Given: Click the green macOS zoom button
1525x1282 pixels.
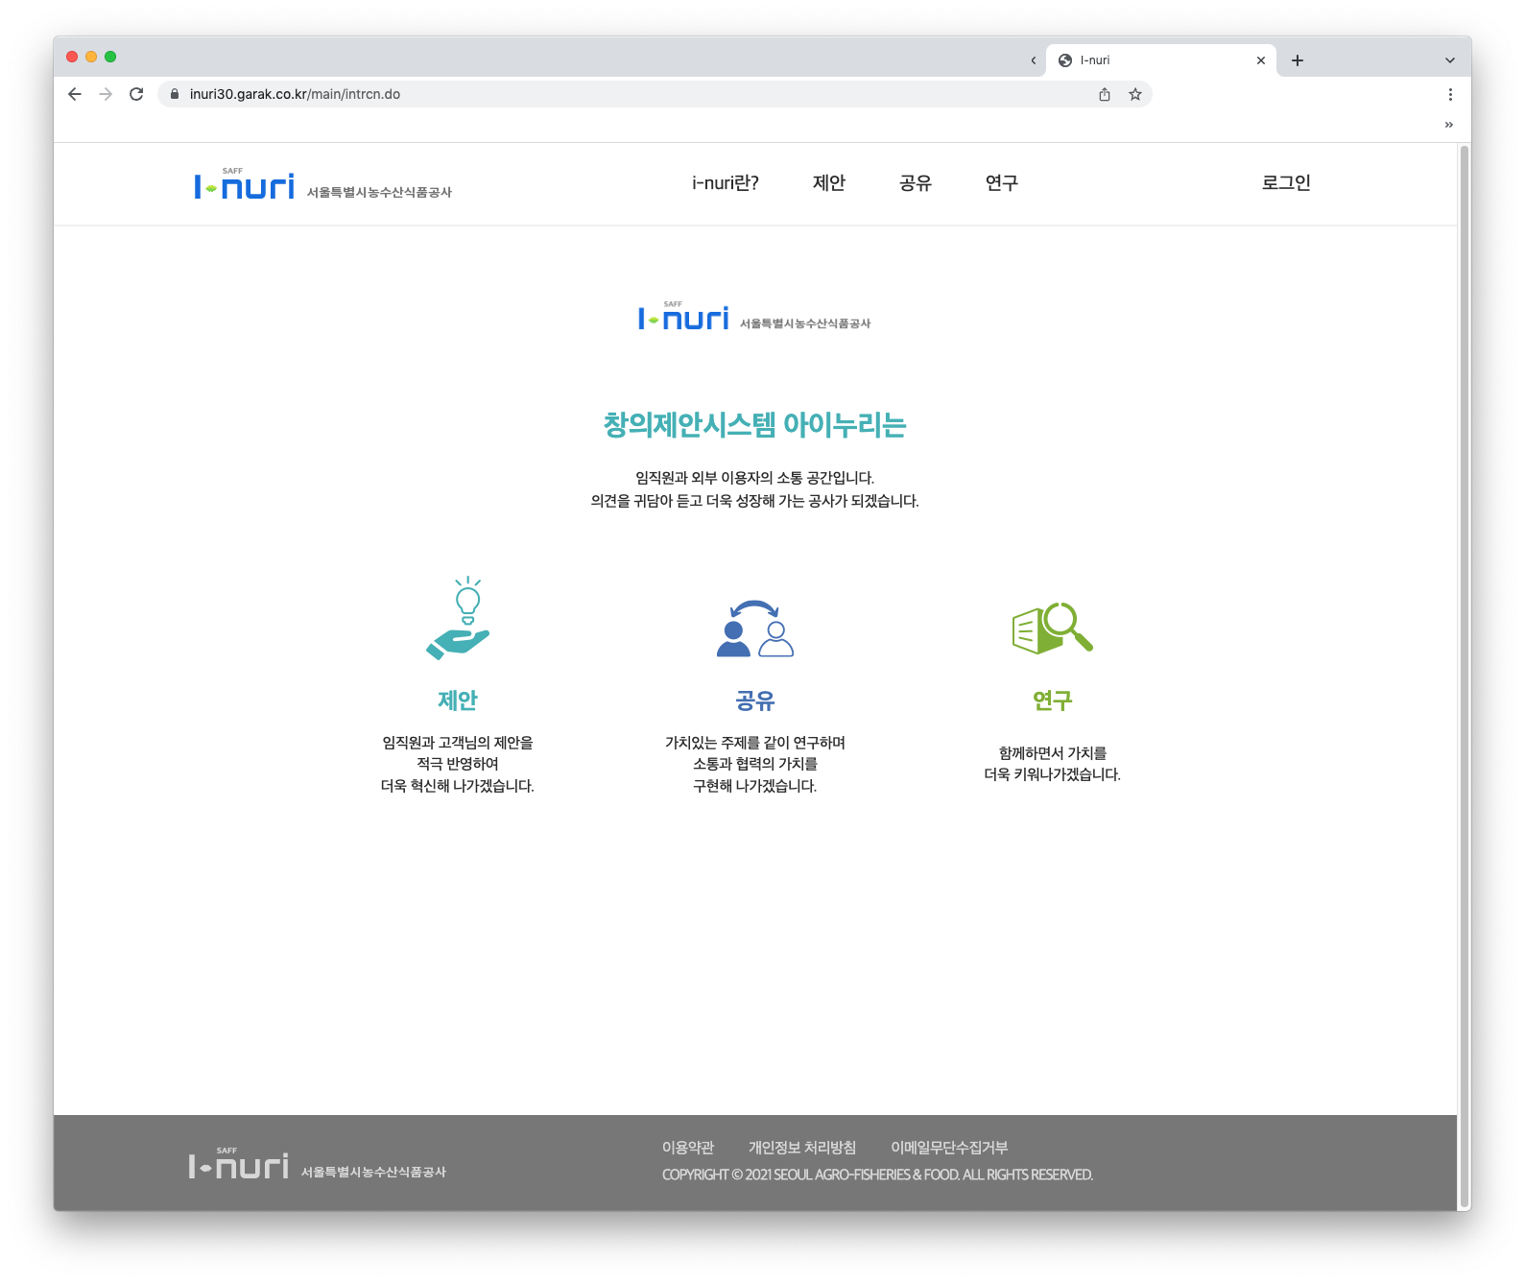Looking at the screenshot, I should (x=110, y=57).
